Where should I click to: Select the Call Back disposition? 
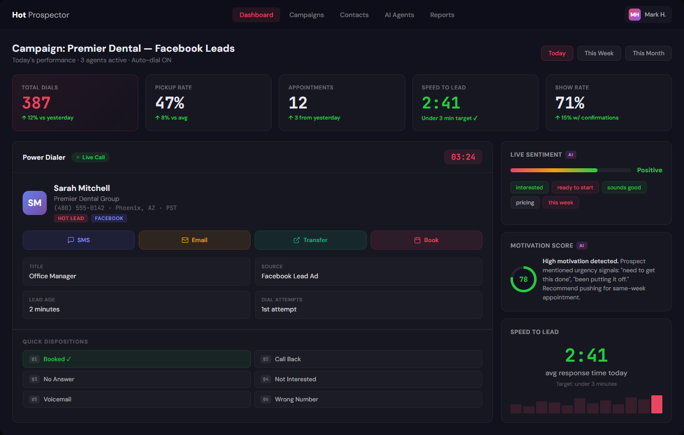pyautogui.click(x=369, y=359)
